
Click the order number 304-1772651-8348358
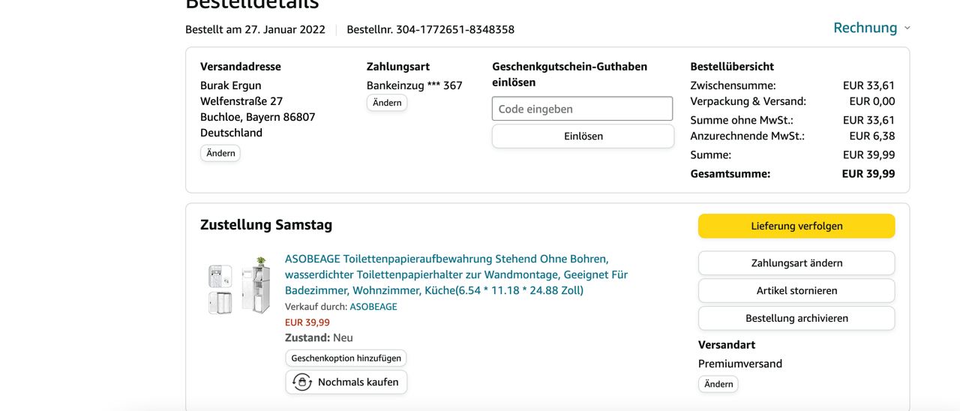coord(455,30)
